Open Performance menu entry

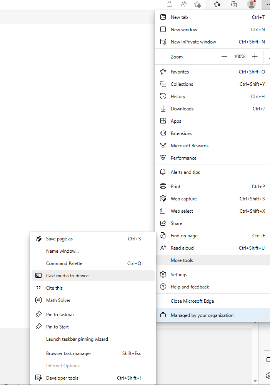coord(212,158)
